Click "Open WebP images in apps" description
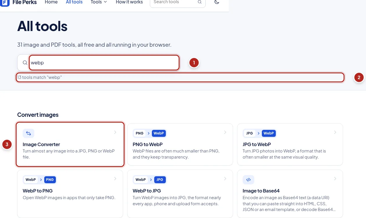366x218 pixels. 69,198
